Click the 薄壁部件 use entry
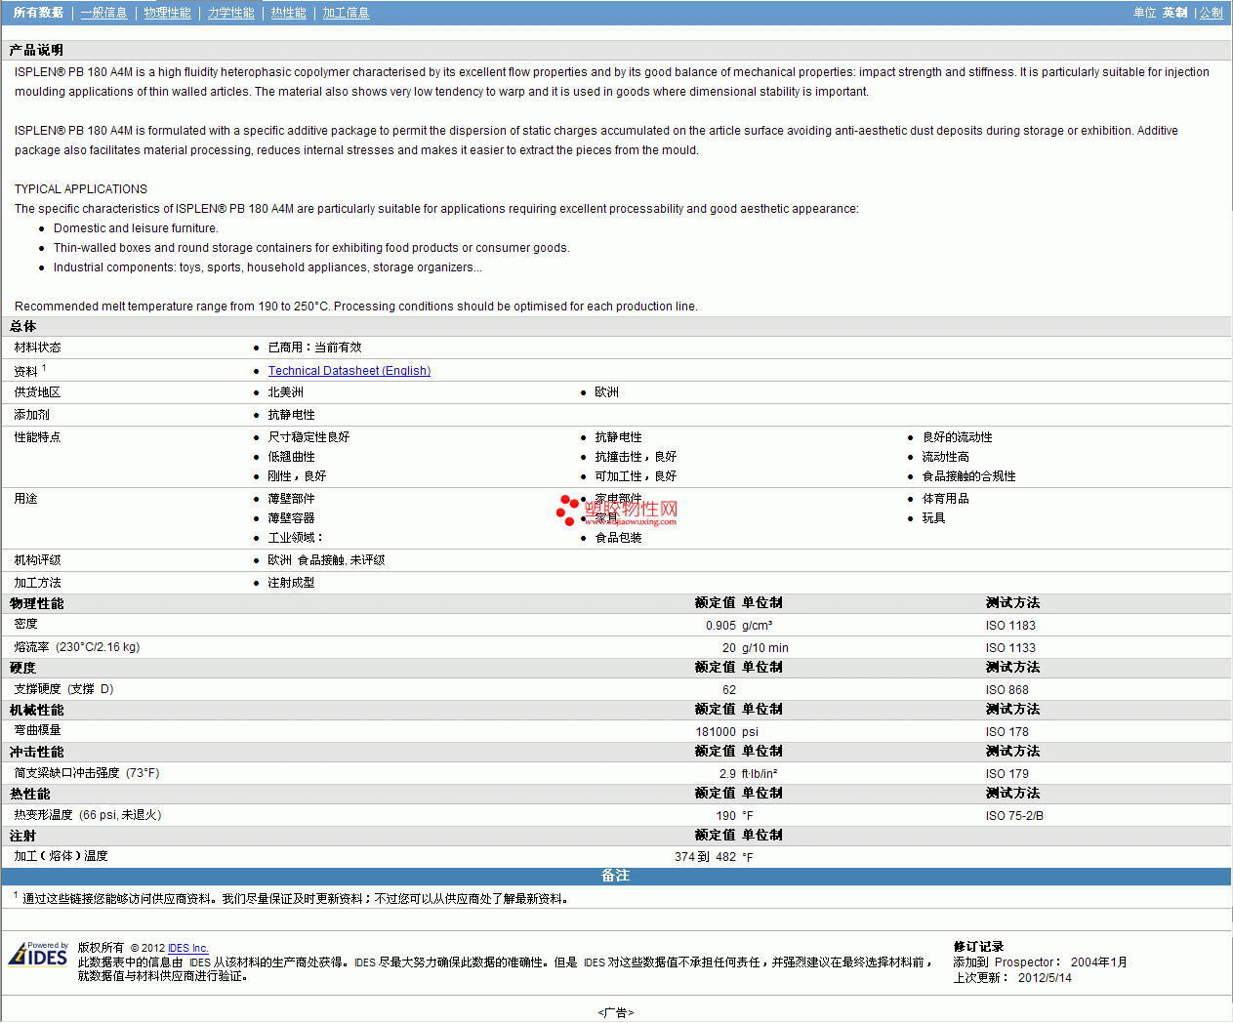1233x1023 pixels. tap(291, 499)
